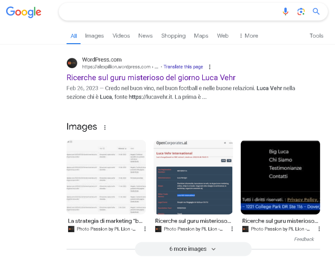
Task: Switch to the Videos tab
Action: 121,36
